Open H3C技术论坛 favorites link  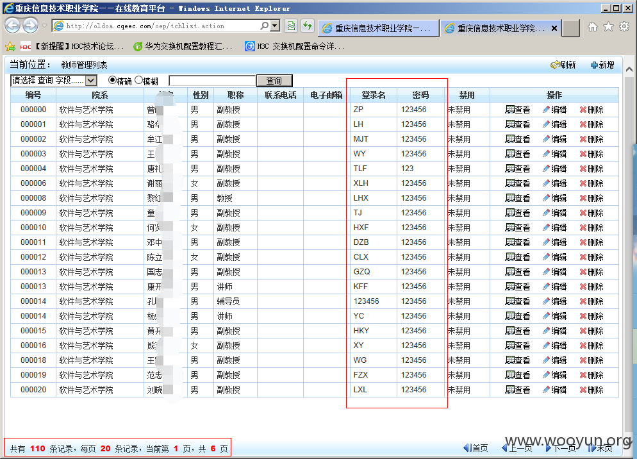point(72,47)
